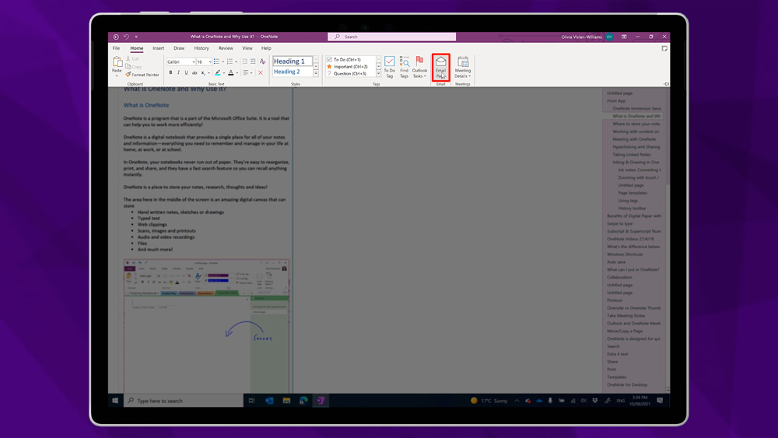778x438 pixels.
Task: Open the Quick Access Toolbar customize arrow
Action: (x=136, y=37)
